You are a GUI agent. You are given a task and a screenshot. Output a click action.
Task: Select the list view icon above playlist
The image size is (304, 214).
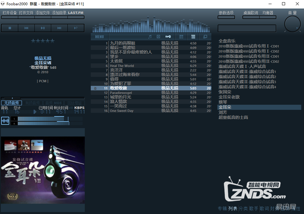(193, 37)
